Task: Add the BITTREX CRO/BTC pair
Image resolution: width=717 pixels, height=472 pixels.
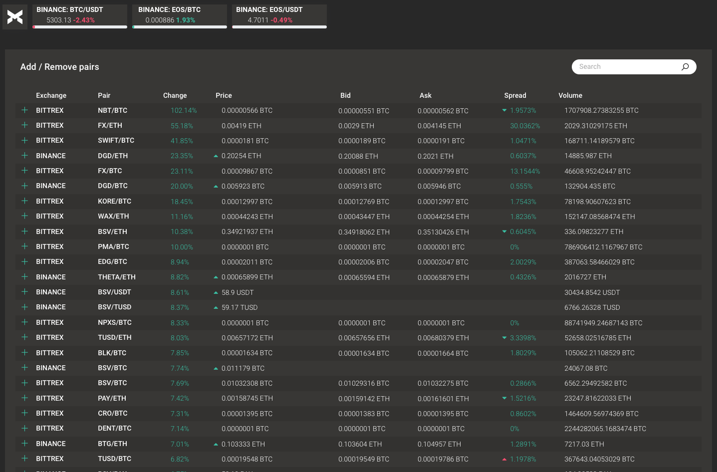Action: (24, 413)
